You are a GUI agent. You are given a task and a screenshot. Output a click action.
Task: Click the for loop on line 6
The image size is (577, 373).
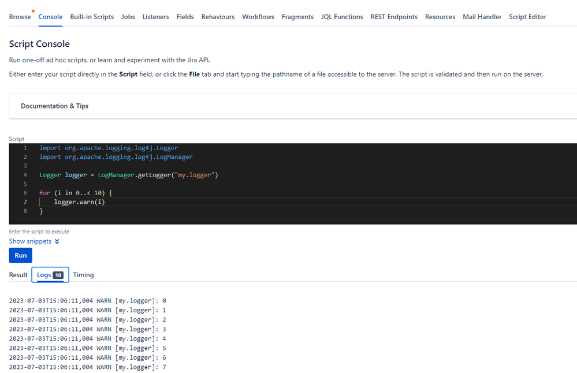tap(76, 193)
